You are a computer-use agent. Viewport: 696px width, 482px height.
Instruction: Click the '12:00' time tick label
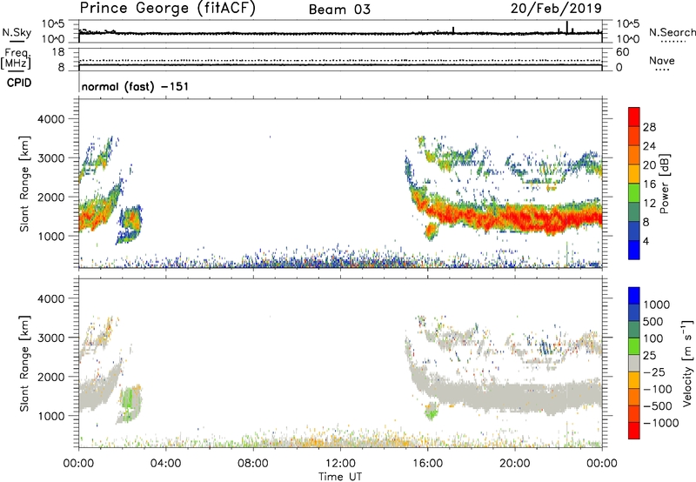click(x=340, y=463)
